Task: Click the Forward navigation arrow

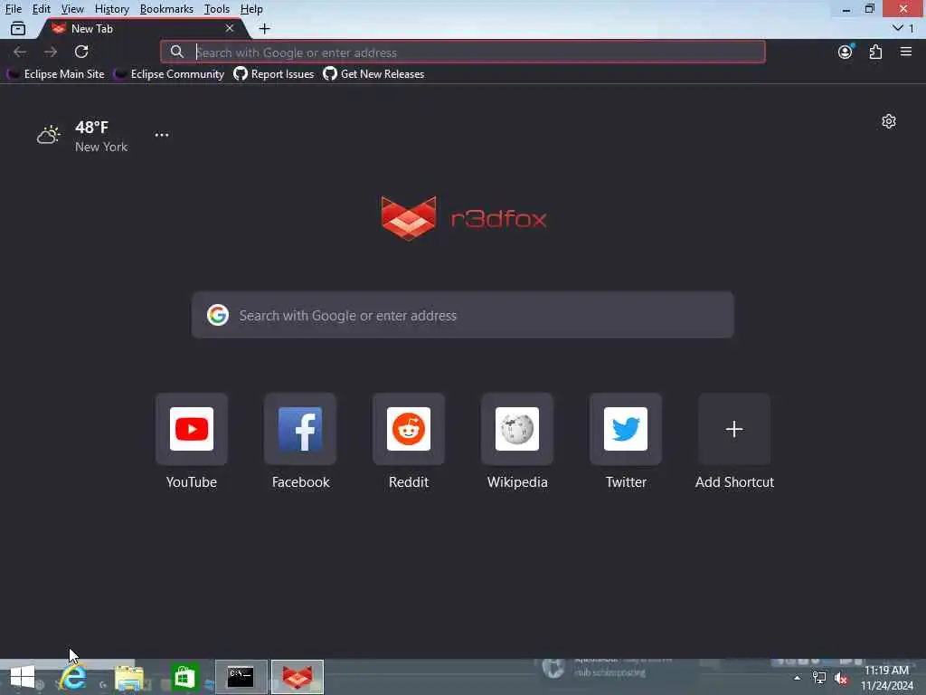Action: point(51,52)
